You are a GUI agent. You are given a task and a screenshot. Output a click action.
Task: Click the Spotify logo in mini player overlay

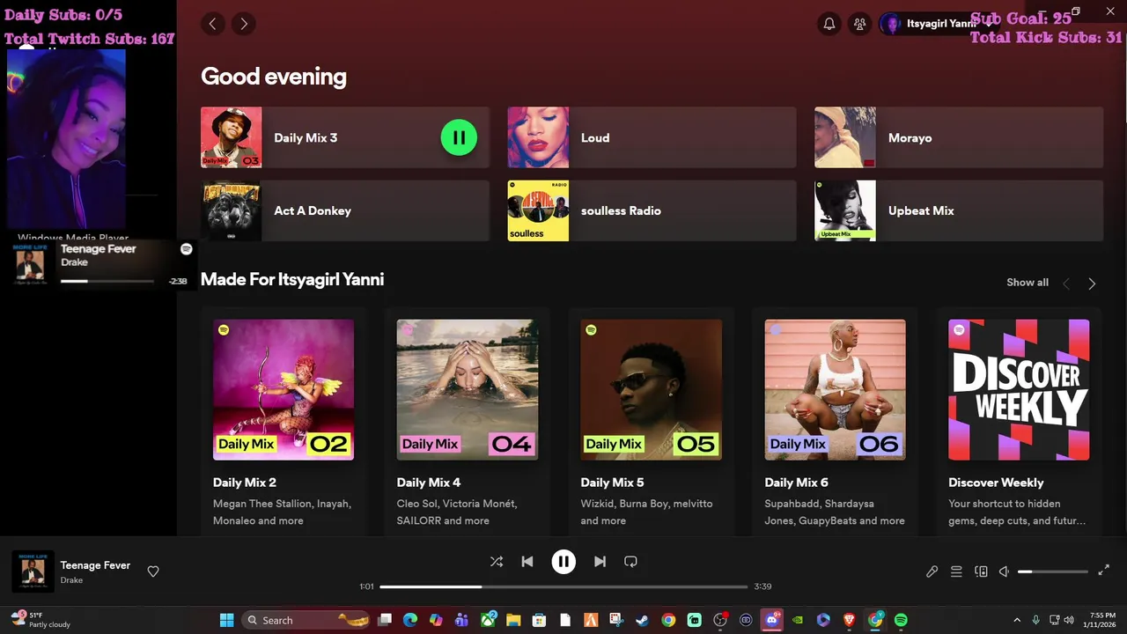pyautogui.click(x=187, y=249)
